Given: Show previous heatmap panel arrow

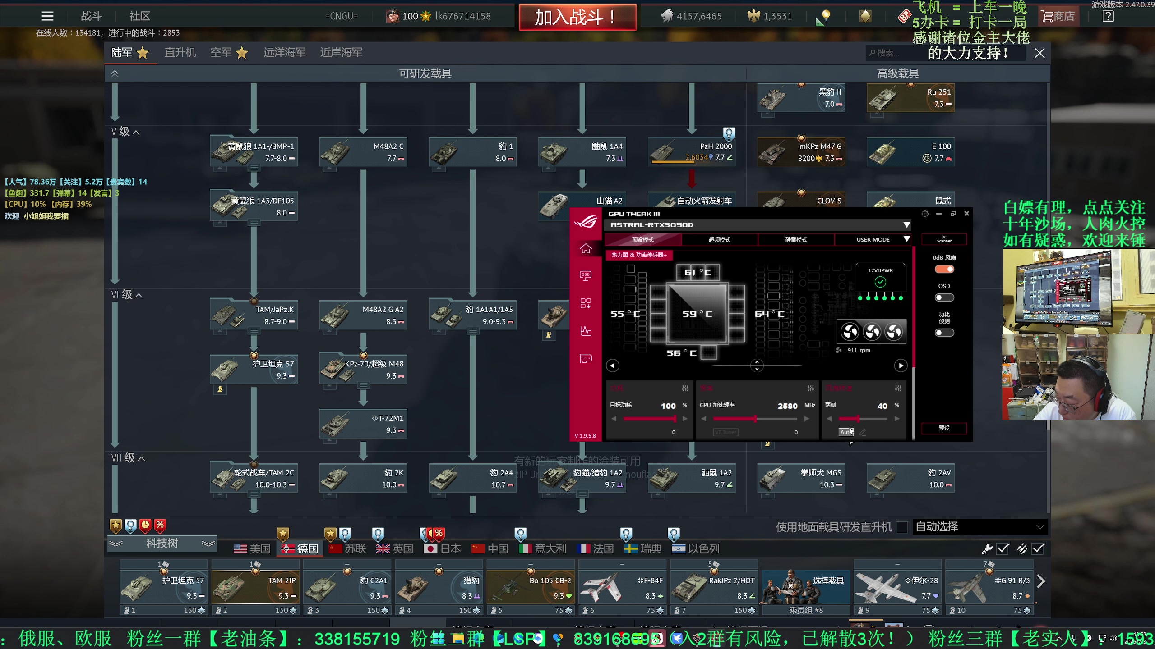Looking at the screenshot, I should [612, 366].
